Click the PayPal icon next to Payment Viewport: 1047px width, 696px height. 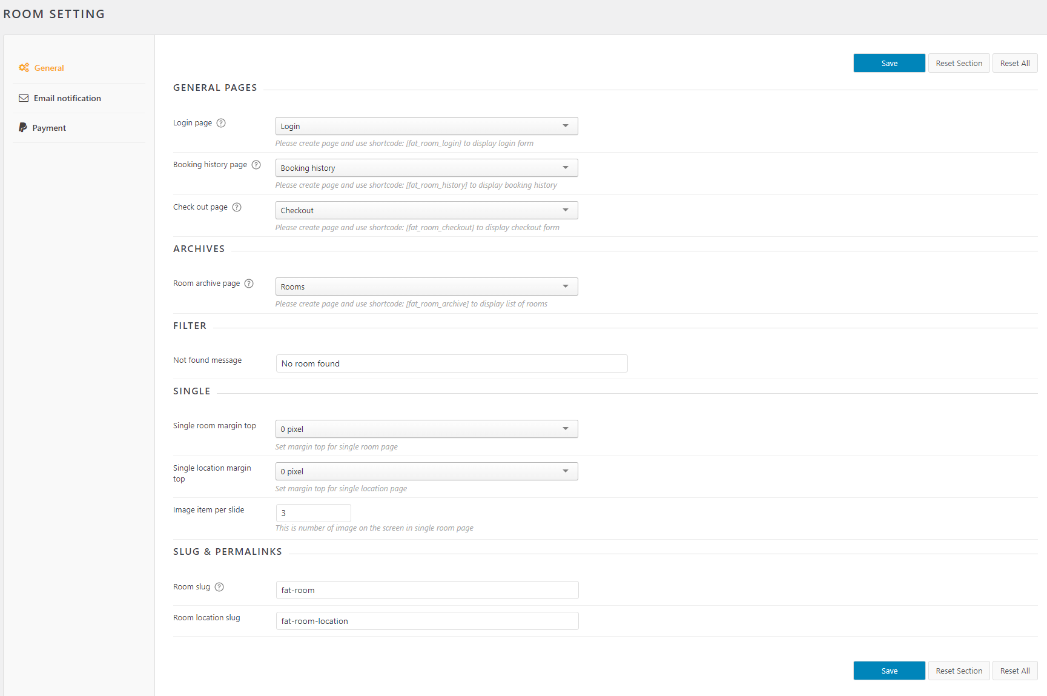(x=24, y=127)
